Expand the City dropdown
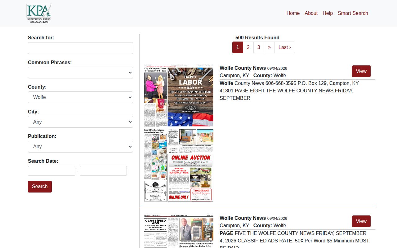This screenshot has width=397, height=248. [x=80, y=122]
